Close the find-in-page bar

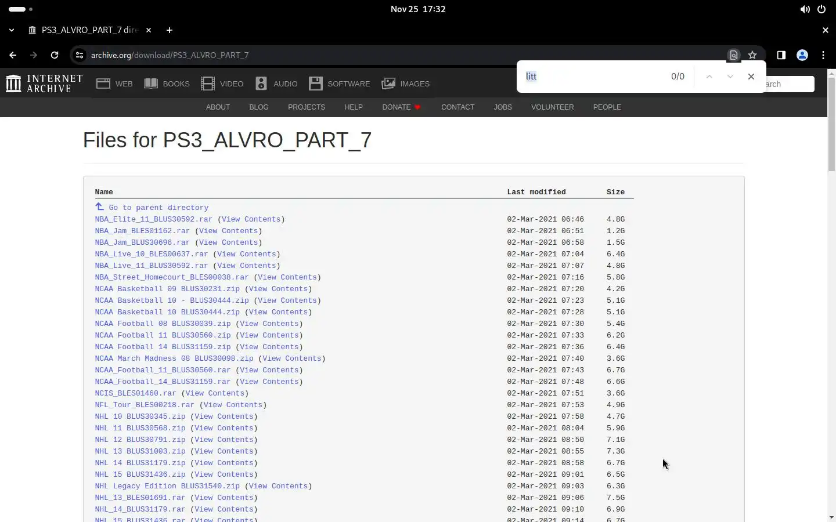pos(751,77)
